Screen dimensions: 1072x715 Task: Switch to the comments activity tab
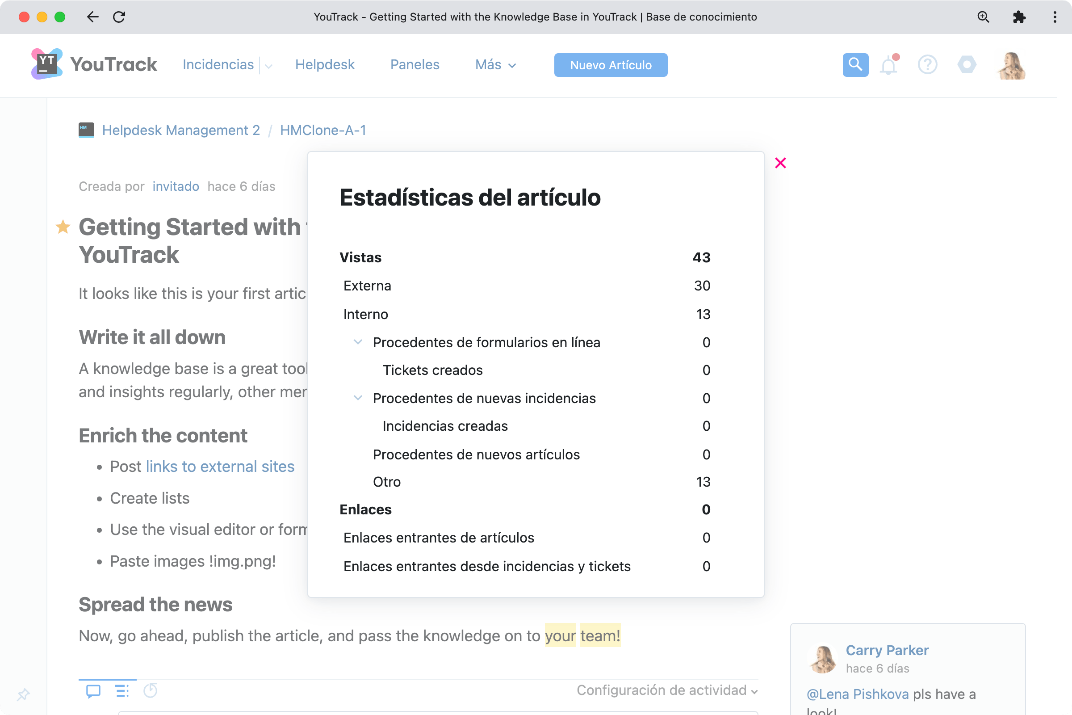93,691
